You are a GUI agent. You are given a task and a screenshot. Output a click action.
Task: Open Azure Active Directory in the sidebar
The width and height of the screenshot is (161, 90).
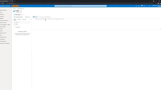[x=4, y=20]
